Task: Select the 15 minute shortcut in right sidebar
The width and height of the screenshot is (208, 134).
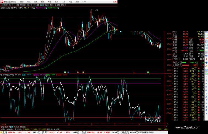Action: pyautogui.click(x=206, y=84)
